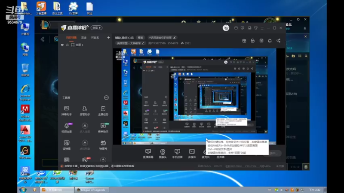
Task: Switch to League of Legends taskbar item
Action: coord(91,190)
